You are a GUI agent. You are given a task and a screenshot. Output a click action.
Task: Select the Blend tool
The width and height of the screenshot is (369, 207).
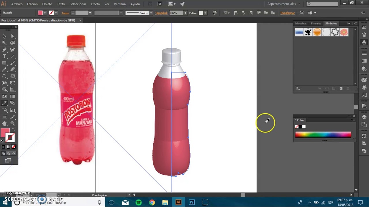click(x=12, y=103)
